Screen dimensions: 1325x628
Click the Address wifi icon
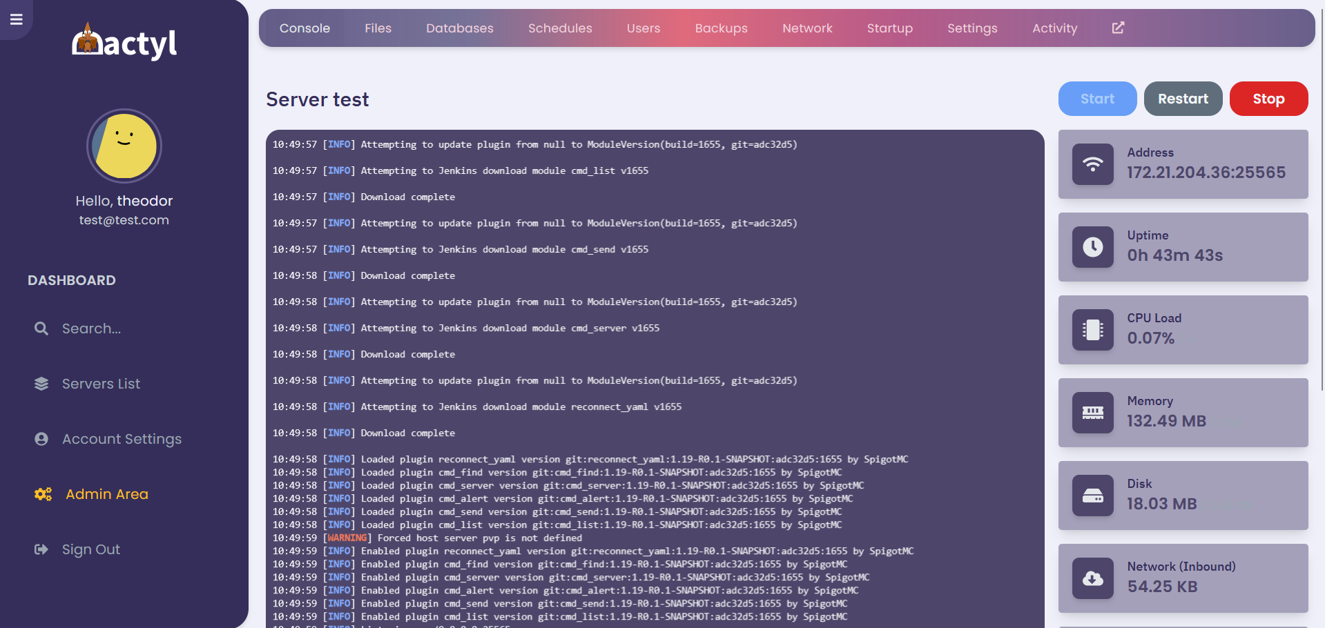pos(1092,164)
